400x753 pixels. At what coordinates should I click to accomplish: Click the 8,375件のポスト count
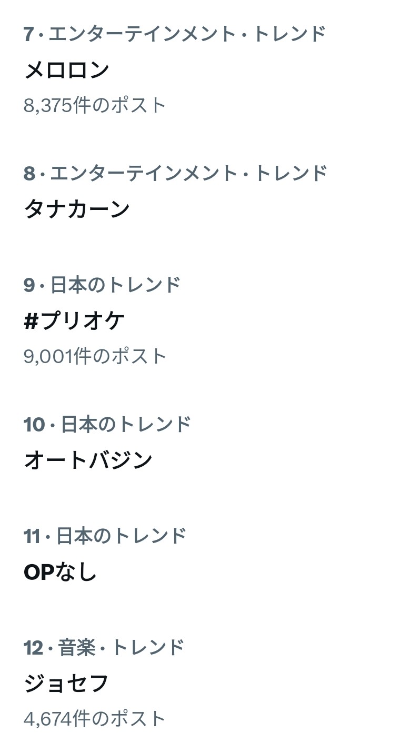coord(95,105)
